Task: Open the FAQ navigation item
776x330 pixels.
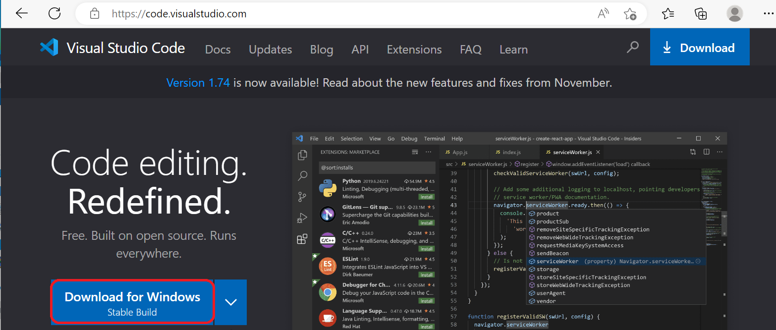Action: (x=471, y=50)
